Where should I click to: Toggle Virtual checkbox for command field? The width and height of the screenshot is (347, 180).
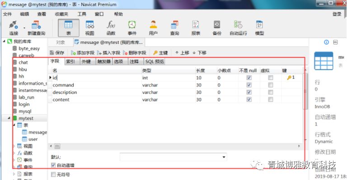(x=271, y=85)
